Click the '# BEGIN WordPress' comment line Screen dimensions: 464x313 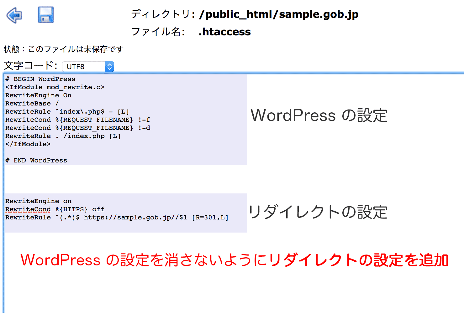40,79
